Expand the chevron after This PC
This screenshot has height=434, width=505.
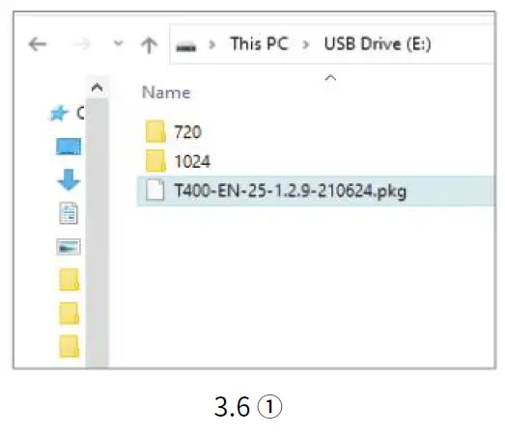pyautogui.click(x=306, y=44)
